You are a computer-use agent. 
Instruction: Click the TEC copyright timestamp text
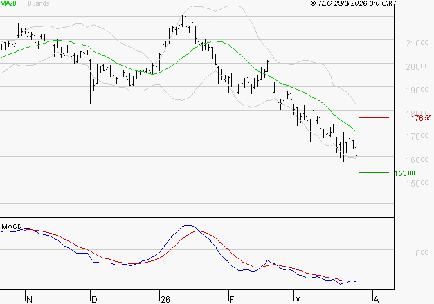coord(354,3)
